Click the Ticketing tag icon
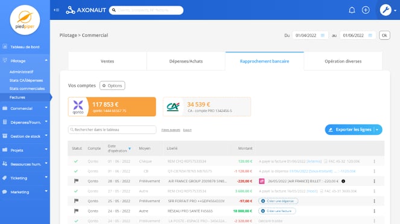 (5, 178)
